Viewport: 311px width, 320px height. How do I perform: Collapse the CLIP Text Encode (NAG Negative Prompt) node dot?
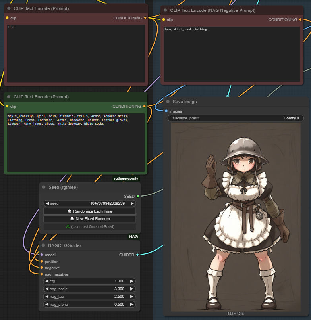pyautogui.click(x=165, y=10)
